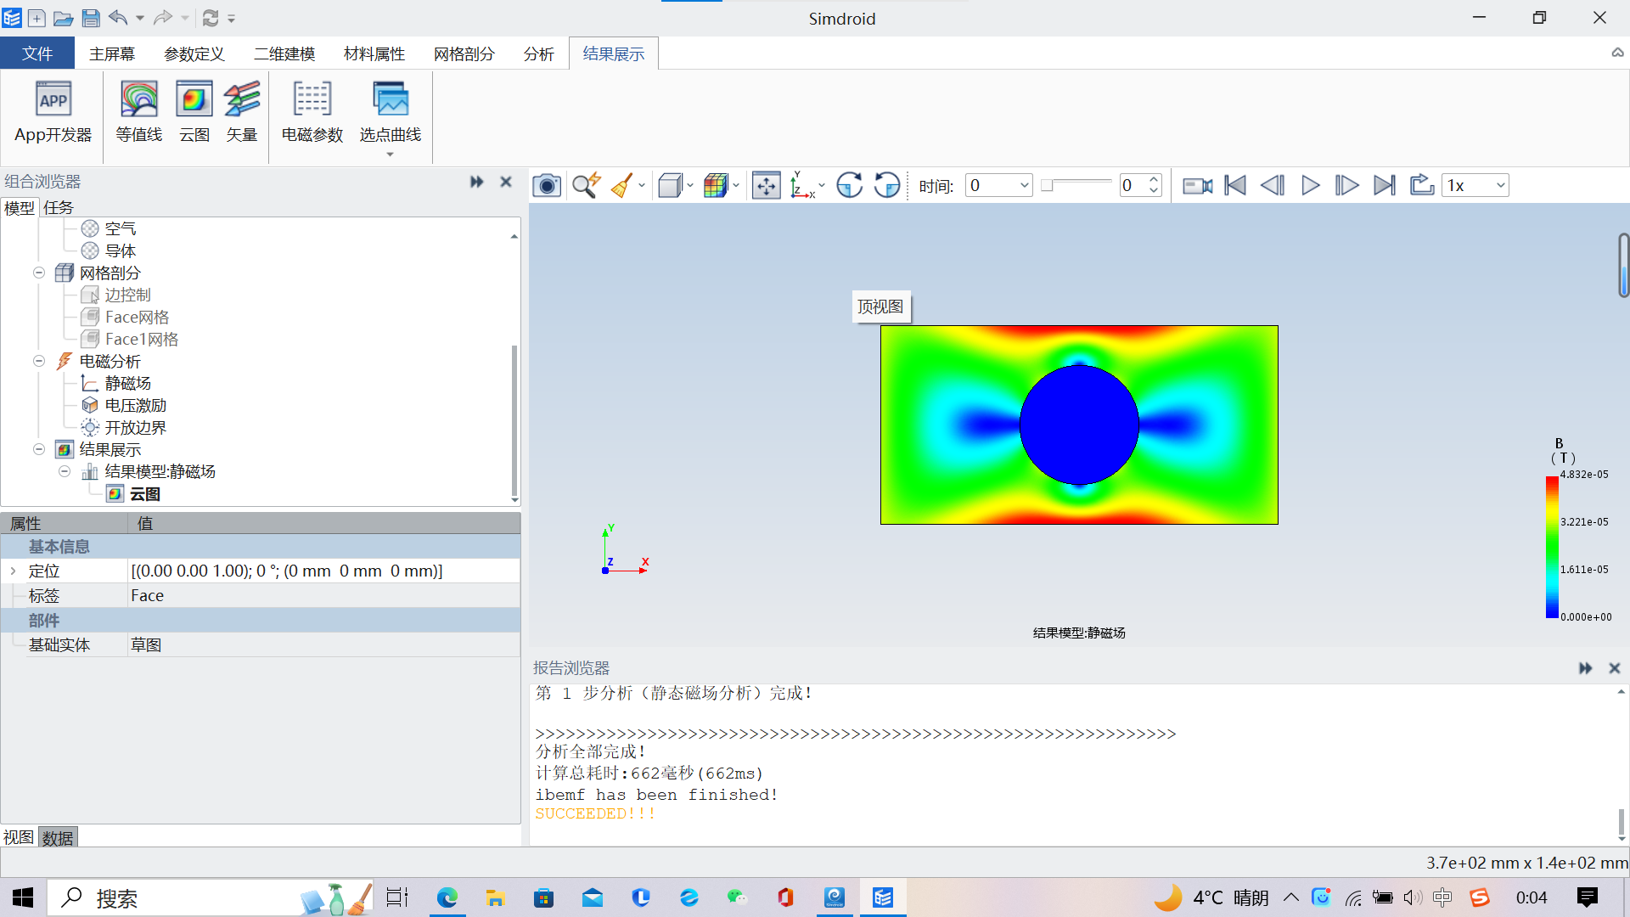
Task: Select the 静磁场 tree item
Action: point(128,383)
